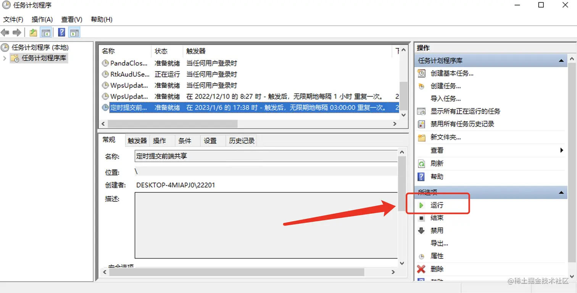The height and width of the screenshot is (293, 577).
Task: Click 显示所有正在运行的任务 action
Action: 466,111
